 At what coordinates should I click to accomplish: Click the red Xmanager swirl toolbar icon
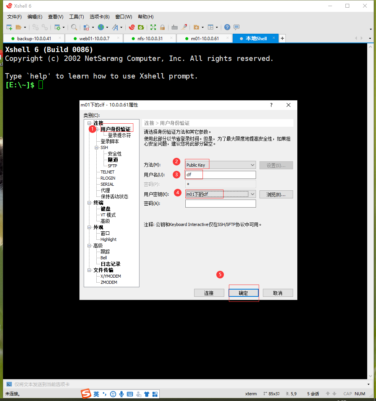132,27
